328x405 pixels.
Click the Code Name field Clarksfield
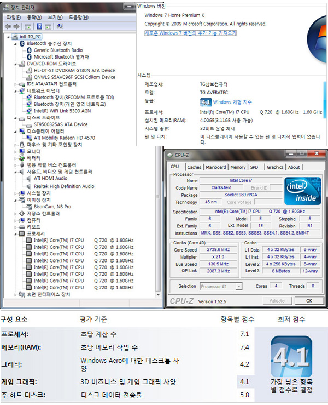(221, 187)
